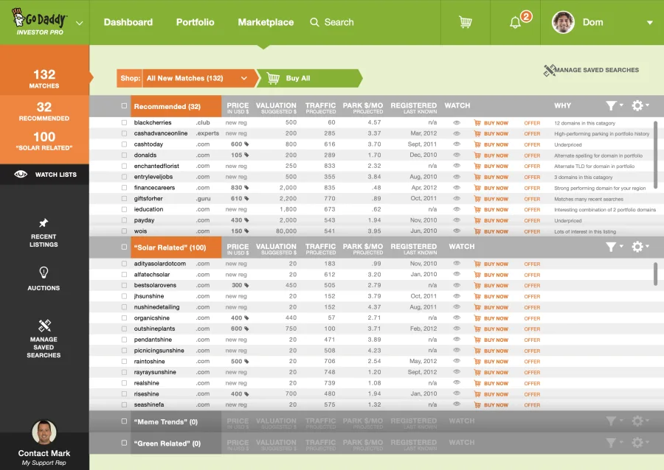This screenshot has height=470, width=664.
Task: Open filter funnel dropdown for Solar Related
Action: click(614, 246)
